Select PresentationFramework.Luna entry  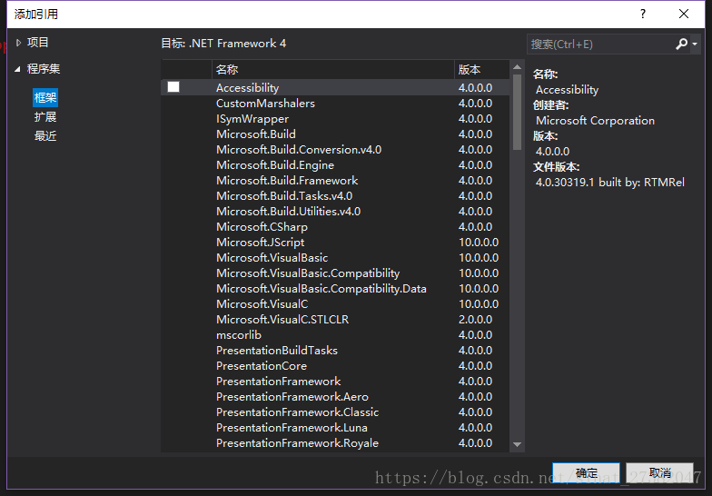pos(335,427)
